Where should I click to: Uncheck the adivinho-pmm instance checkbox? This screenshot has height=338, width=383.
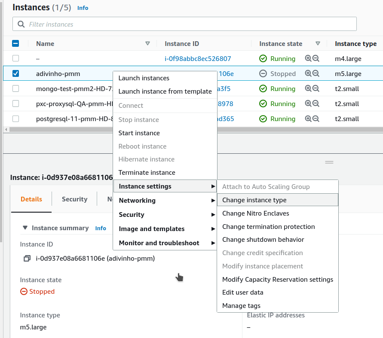coord(16,73)
